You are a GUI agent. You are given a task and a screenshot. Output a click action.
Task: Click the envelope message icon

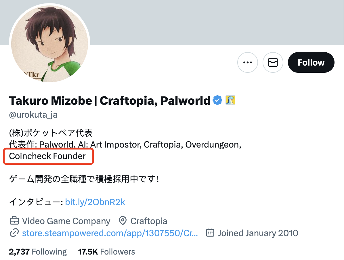pos(273,62)
